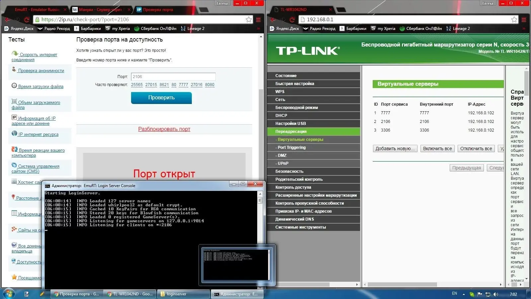Open Динамический DNS menu item
Viewport: 531px width, 299px height.
click(x=314, y=219)
